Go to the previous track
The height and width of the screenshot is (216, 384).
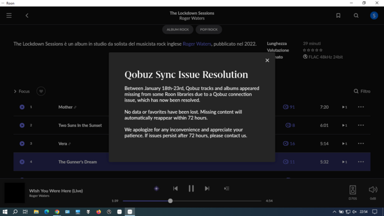click(x=176, y=189)
